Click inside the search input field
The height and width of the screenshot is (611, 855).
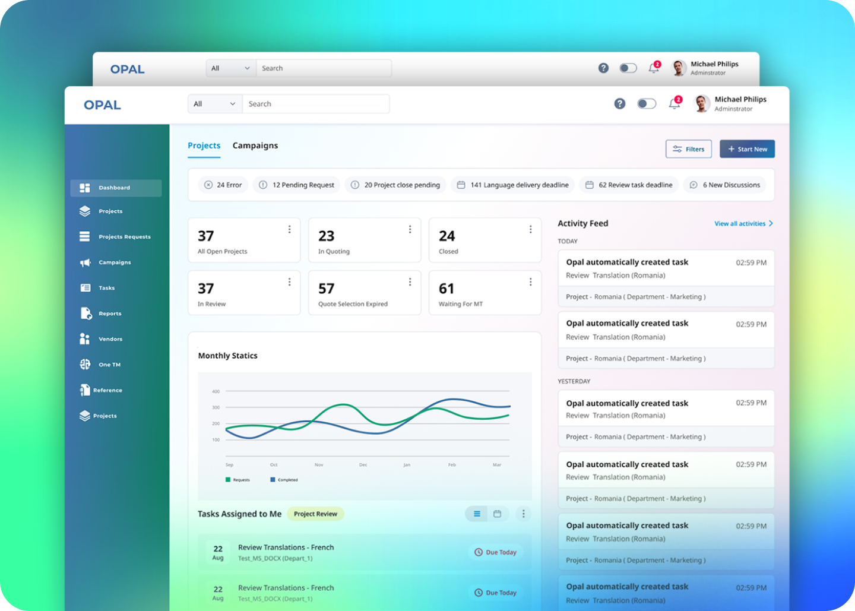(316, 103)
